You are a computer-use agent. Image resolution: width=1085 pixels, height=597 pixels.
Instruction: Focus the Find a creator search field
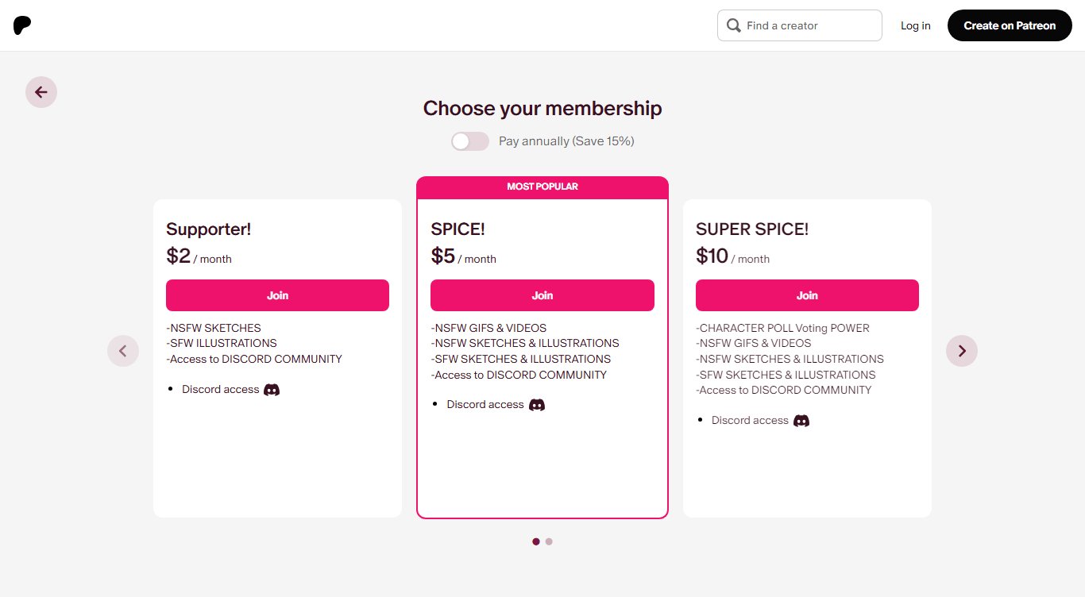tap(800, 25)
